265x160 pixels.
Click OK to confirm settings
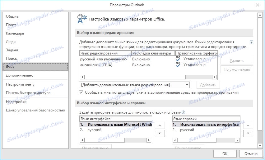(225, 153)
